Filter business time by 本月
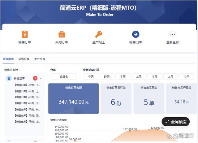198x143 pixels. point(155,76)
